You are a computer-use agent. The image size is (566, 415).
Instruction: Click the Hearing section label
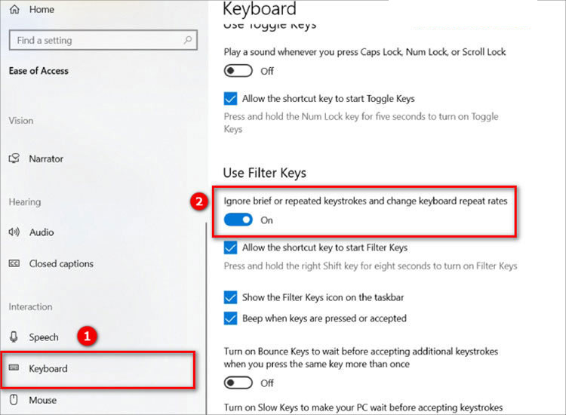point(25,201)
